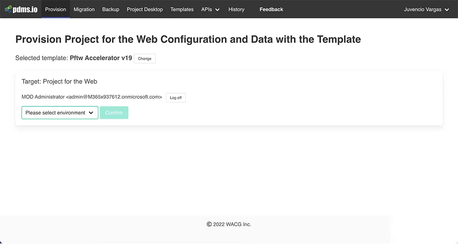458x251 pixels.
Task: Open the Provision tab
Action: (56, 9)
